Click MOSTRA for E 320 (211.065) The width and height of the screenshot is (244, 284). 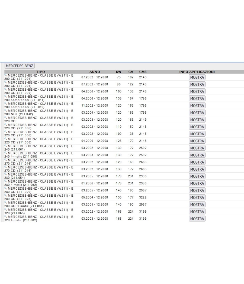[197, 212]
